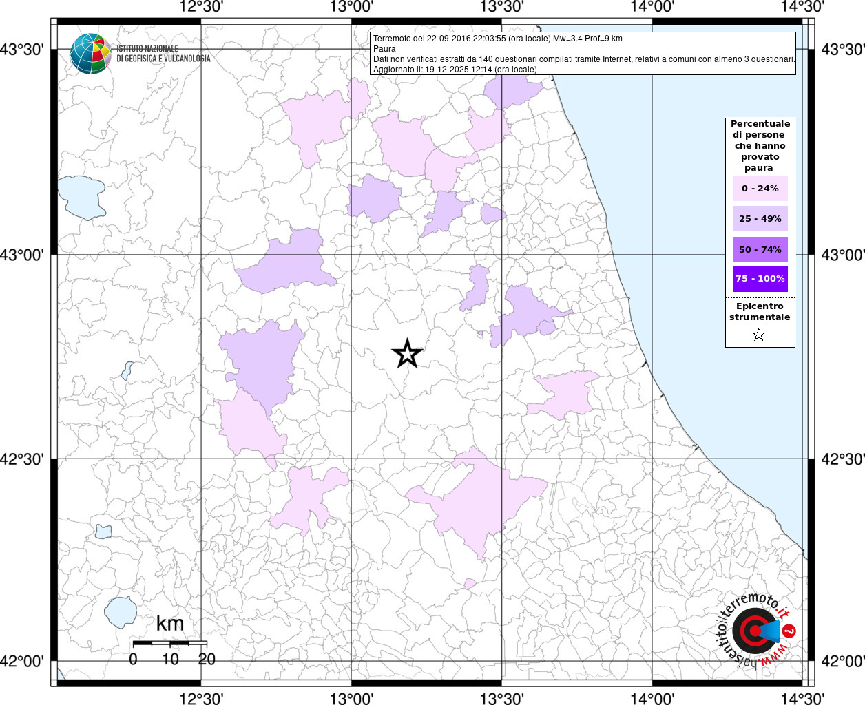Click the 'Terremoto del 22-09-2016' header line
865x705 pixels.
[x=497, y=39]
